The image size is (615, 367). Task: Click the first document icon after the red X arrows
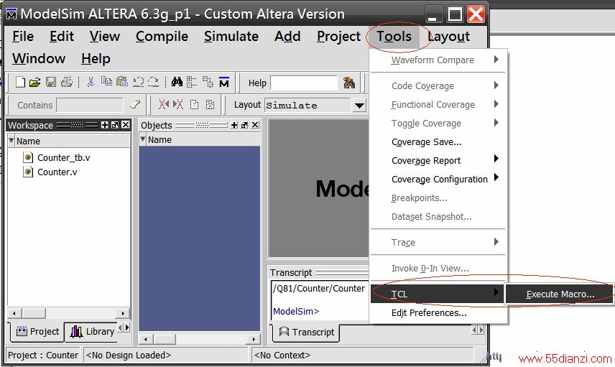(194, 104)
